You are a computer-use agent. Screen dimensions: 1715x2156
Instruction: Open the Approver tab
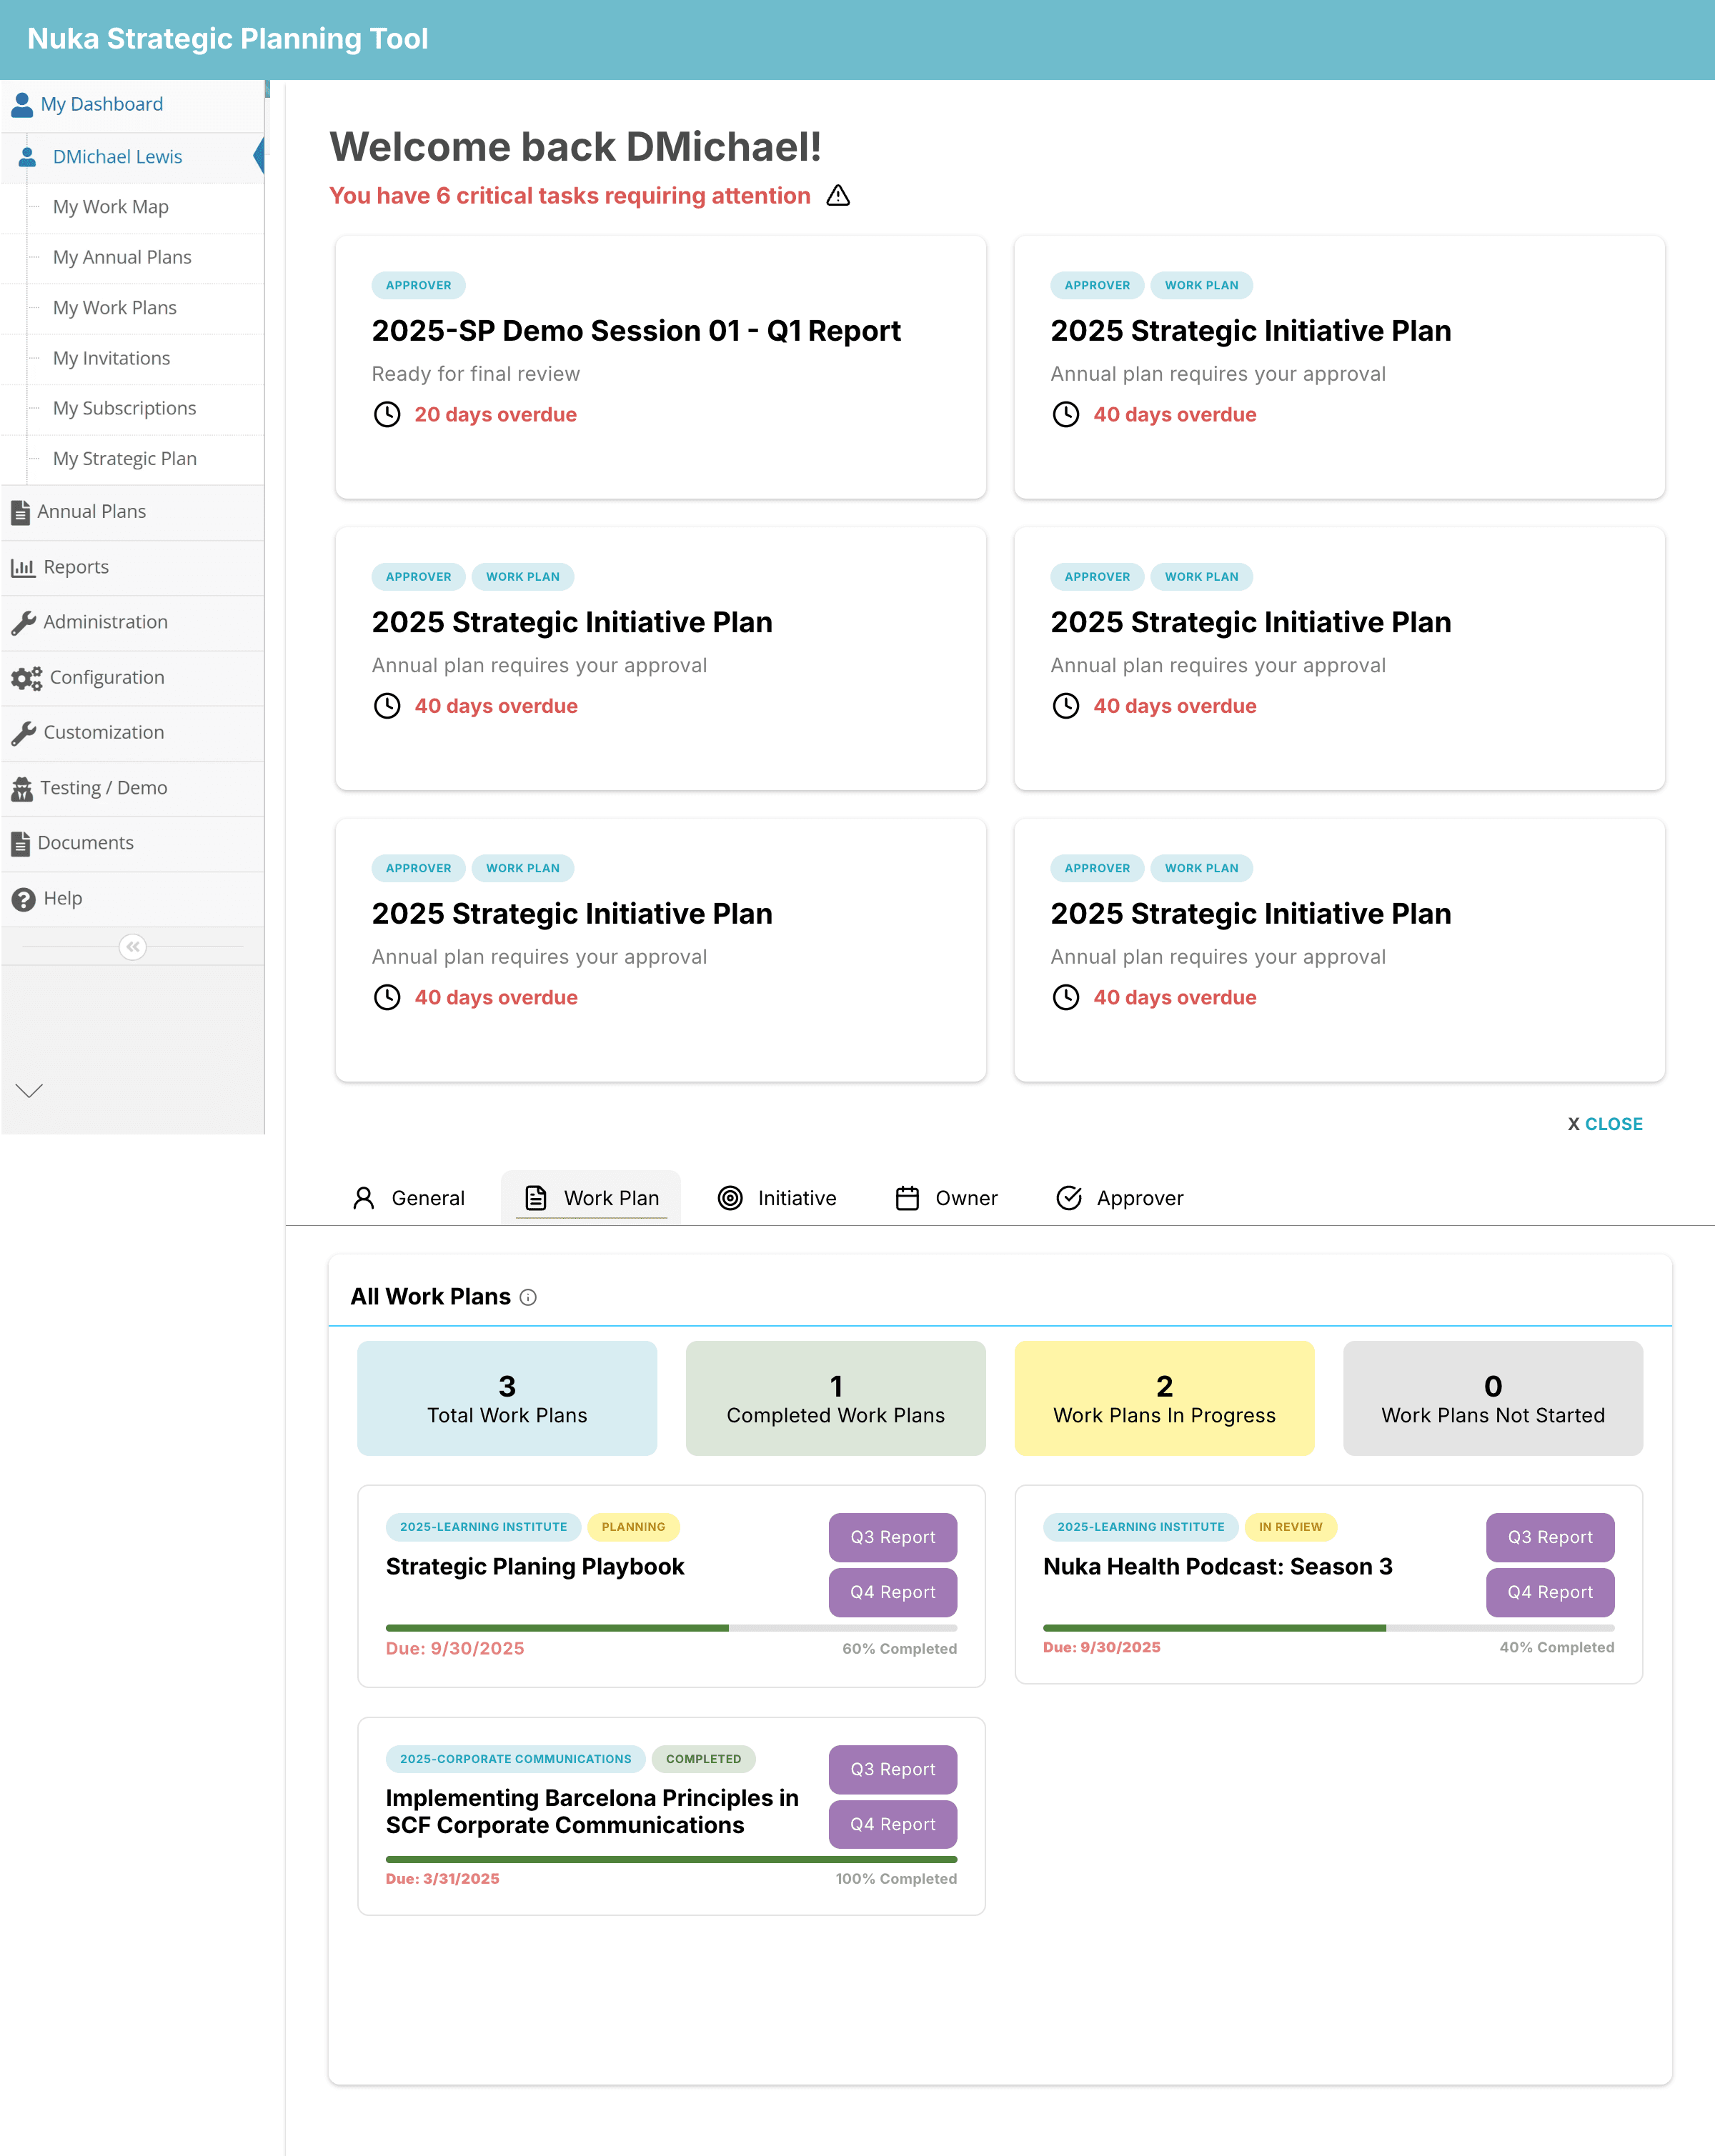tap(1119, 1198)
